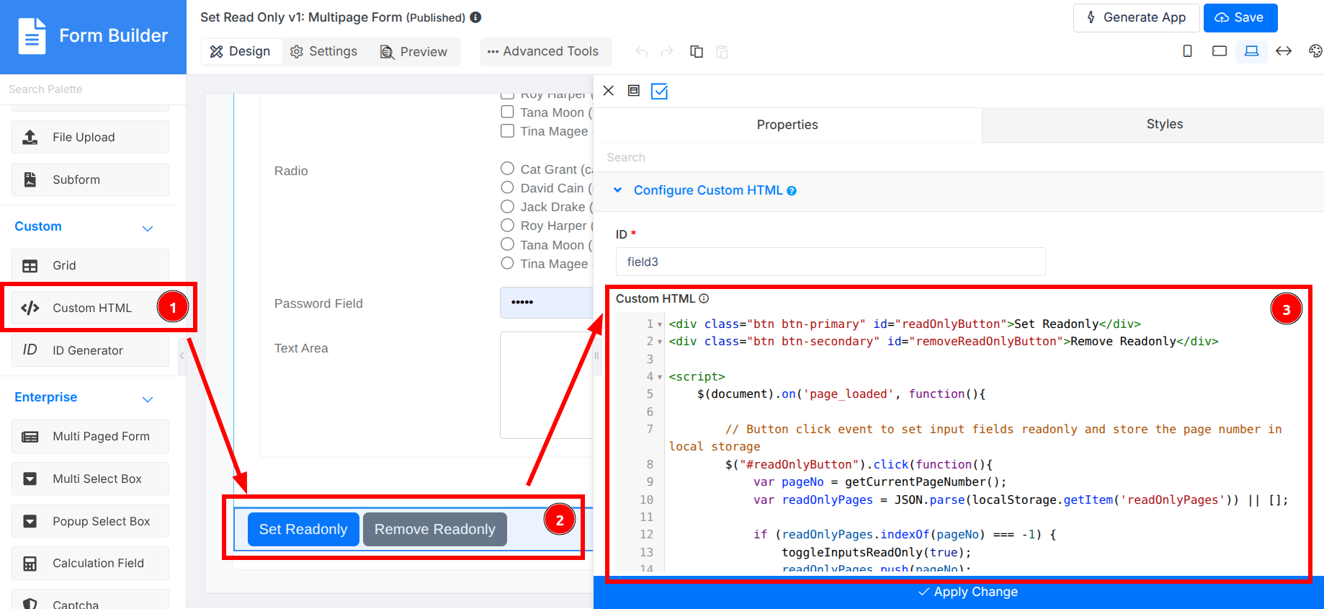Collapse the Configure Custom HTML section

click(x=617, y=190)
